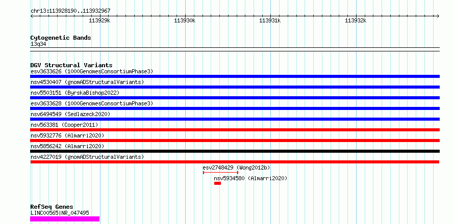
Task: Click the Cytogenetic Bands track heading
Action: [61, 38]
